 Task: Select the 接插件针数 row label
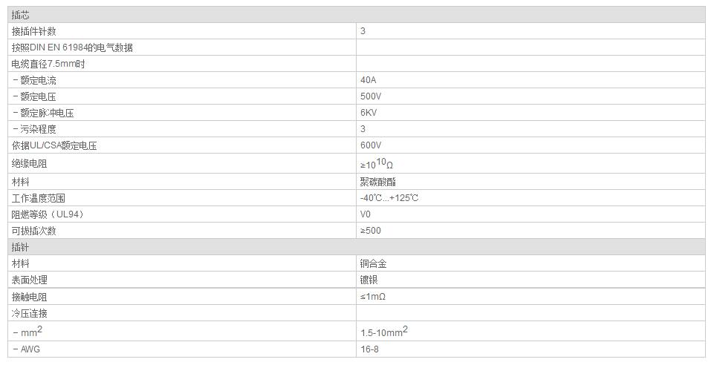[x=34, y=31]
